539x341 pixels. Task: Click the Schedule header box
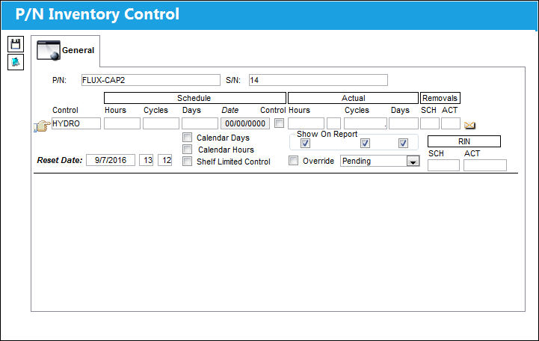195,98
